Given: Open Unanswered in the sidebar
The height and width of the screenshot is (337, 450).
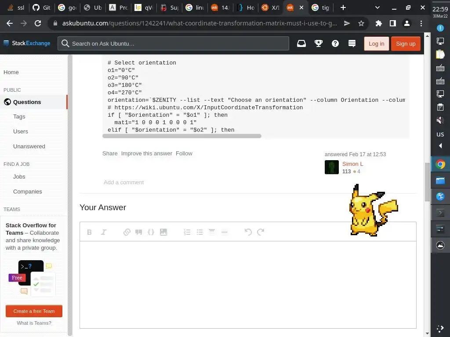Looking at the screenshot, I should click(x=29, y=147).
